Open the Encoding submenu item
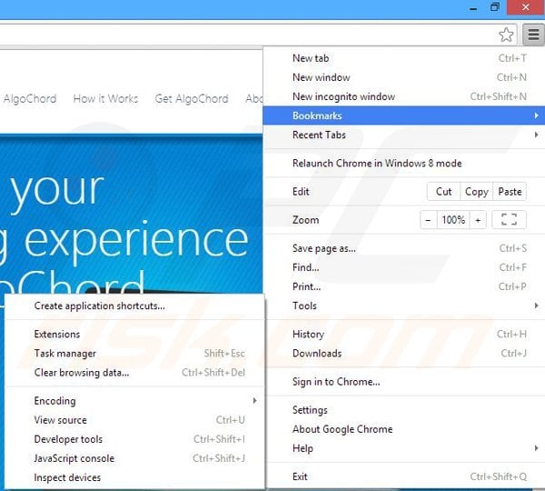 [134, 400]
